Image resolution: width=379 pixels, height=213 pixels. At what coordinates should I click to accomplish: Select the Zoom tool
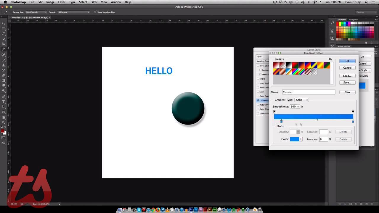point(4,122)
